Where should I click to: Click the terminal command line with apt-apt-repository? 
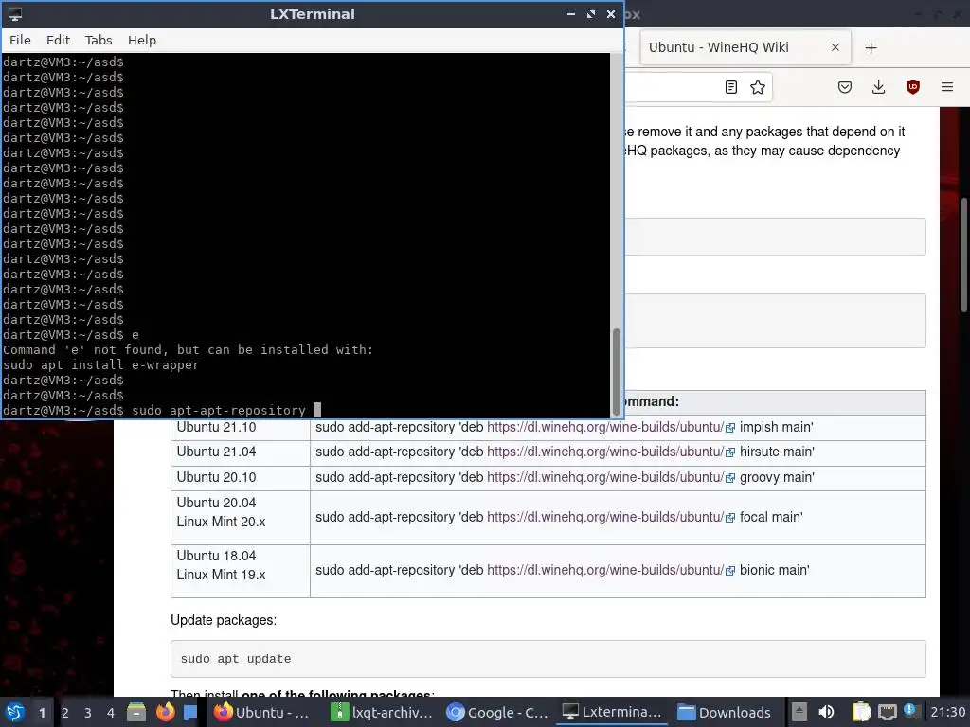click(161, 411)
